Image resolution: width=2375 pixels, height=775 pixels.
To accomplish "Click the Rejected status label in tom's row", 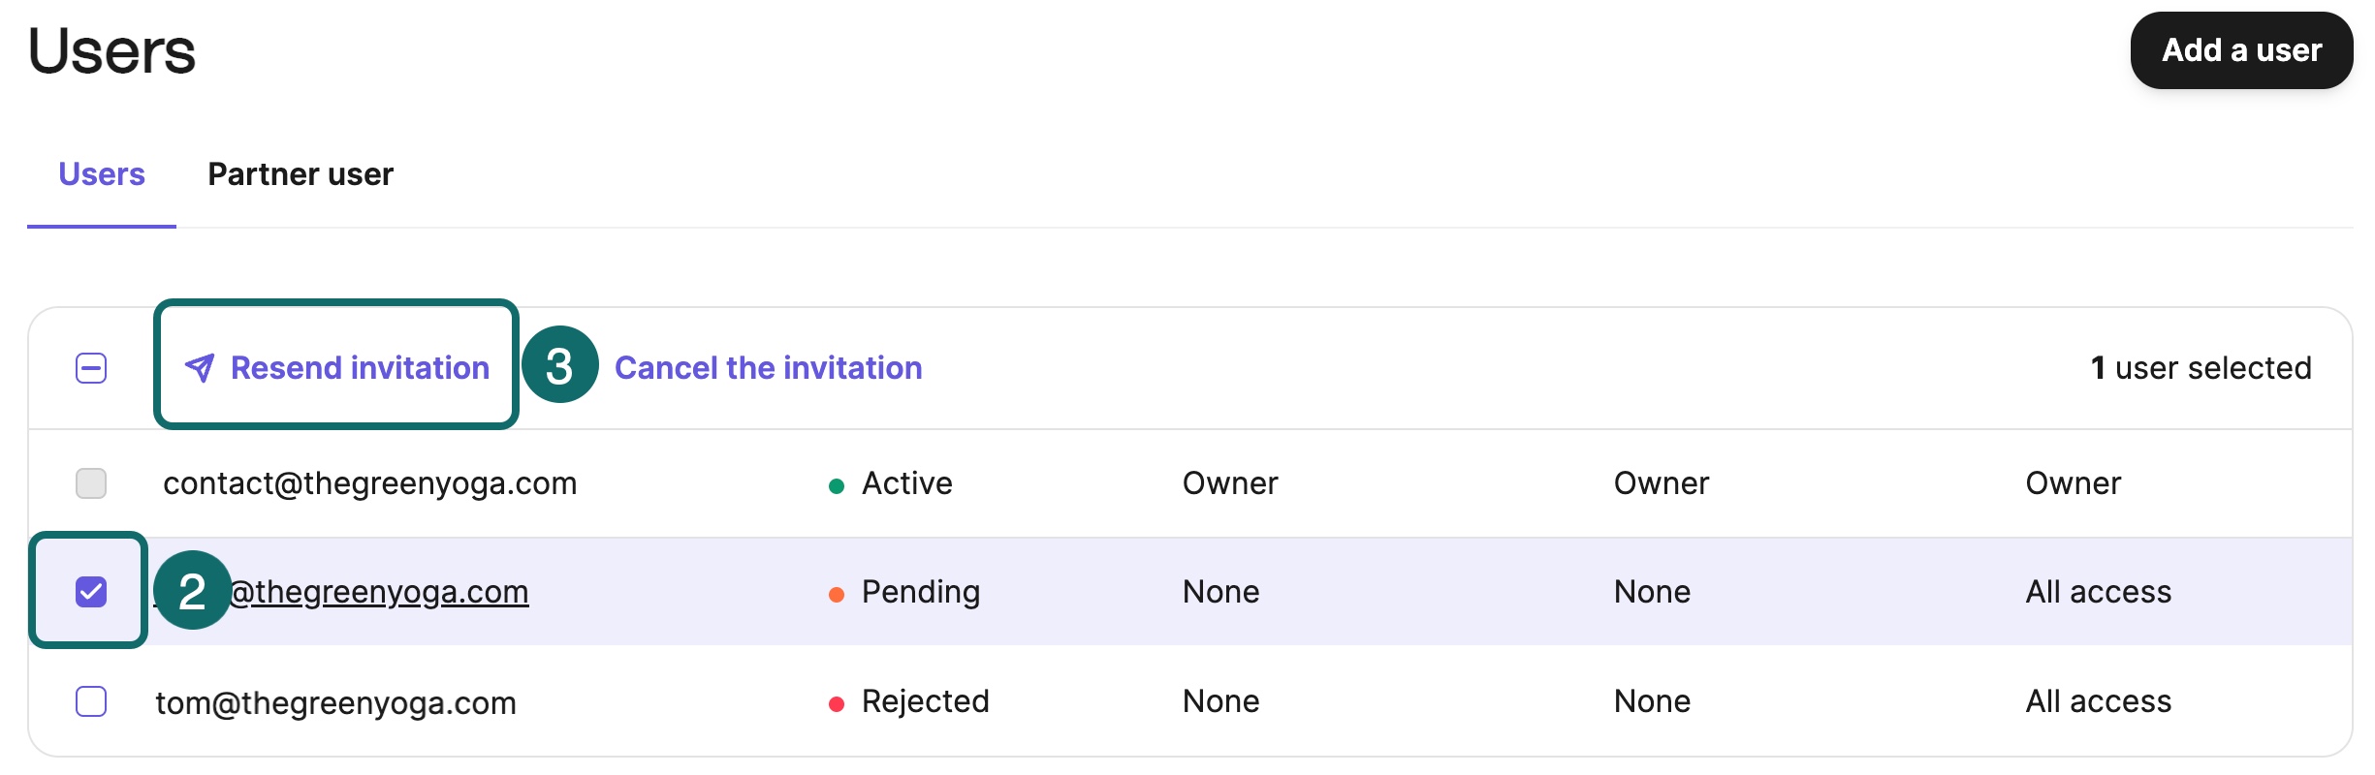I will (925, 701).
